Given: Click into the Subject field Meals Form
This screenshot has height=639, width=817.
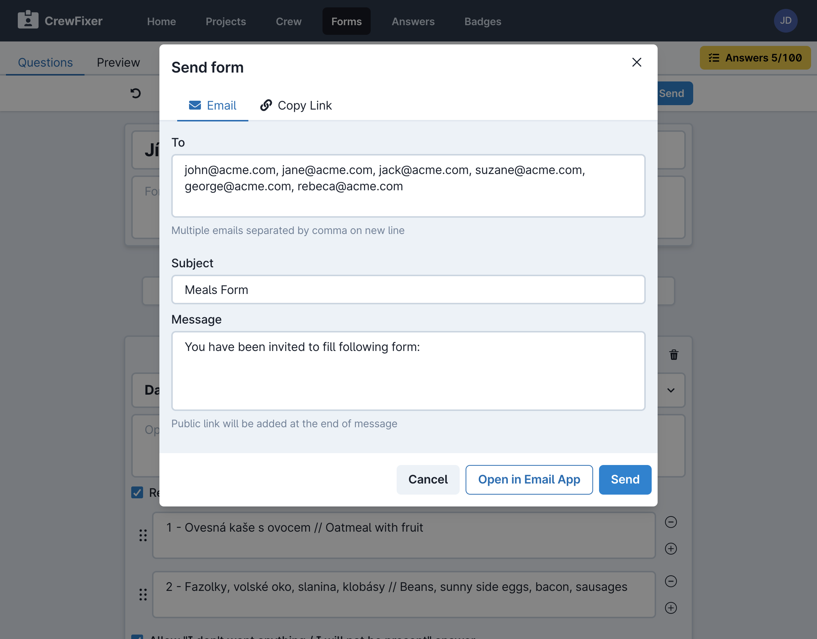Looking at the screenshot, I should point(408,290).
